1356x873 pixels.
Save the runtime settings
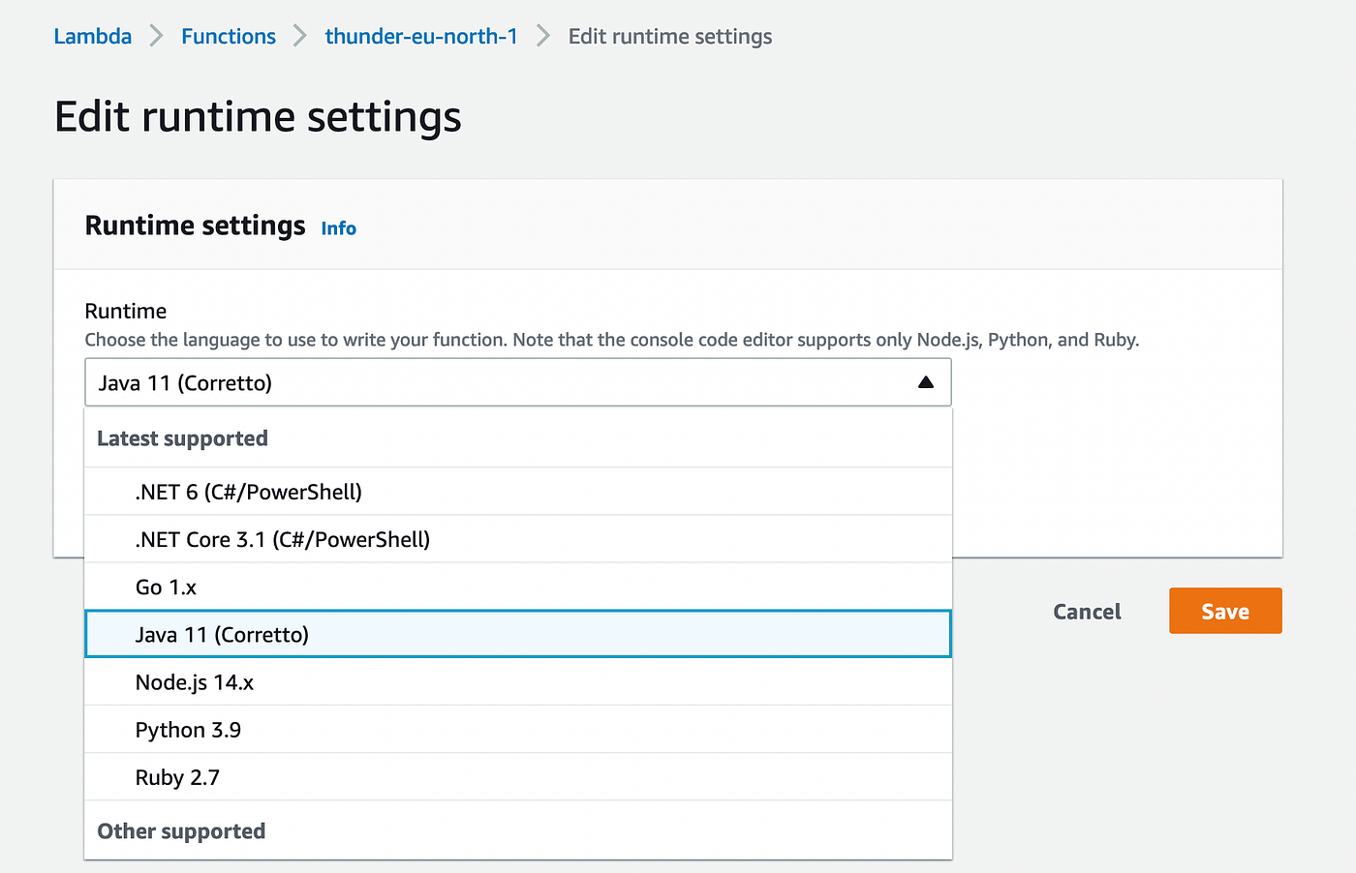point(1225,612)
